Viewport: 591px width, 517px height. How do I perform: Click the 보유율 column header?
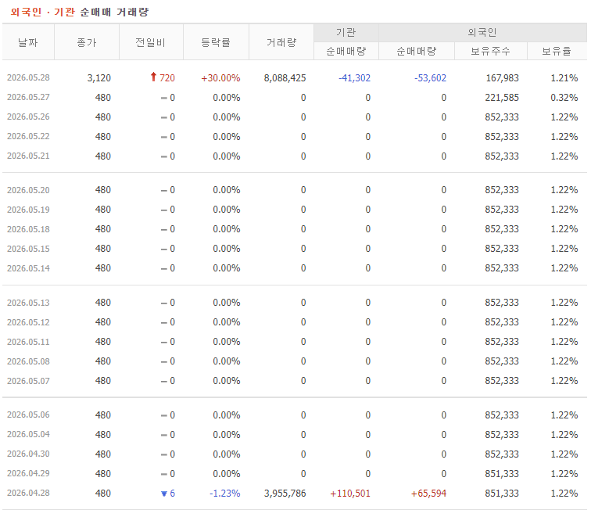pos(557,51)
